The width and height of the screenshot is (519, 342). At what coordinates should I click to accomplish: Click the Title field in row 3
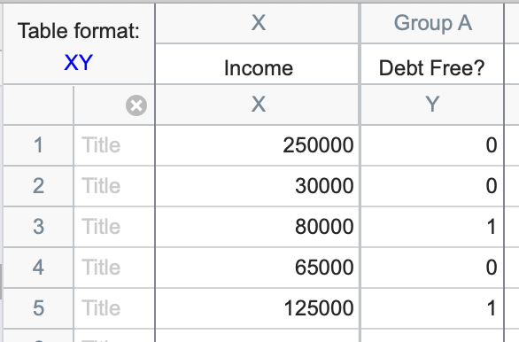[114, 227]
